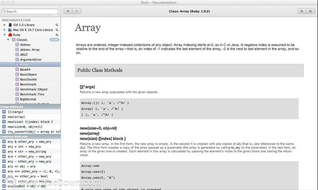Screen dimensions: 318x190
Task: Click the Class Methods section header
Action: (x=30, y=107)
